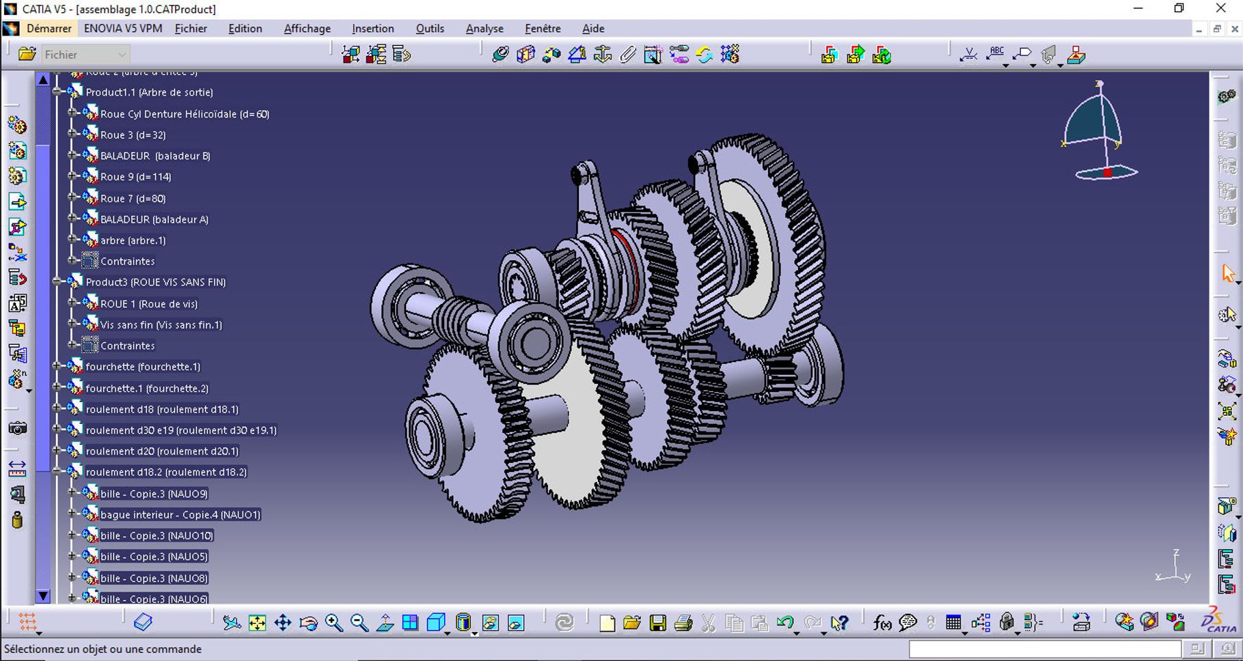Select the Pan view tool

(x=282, y=623)
